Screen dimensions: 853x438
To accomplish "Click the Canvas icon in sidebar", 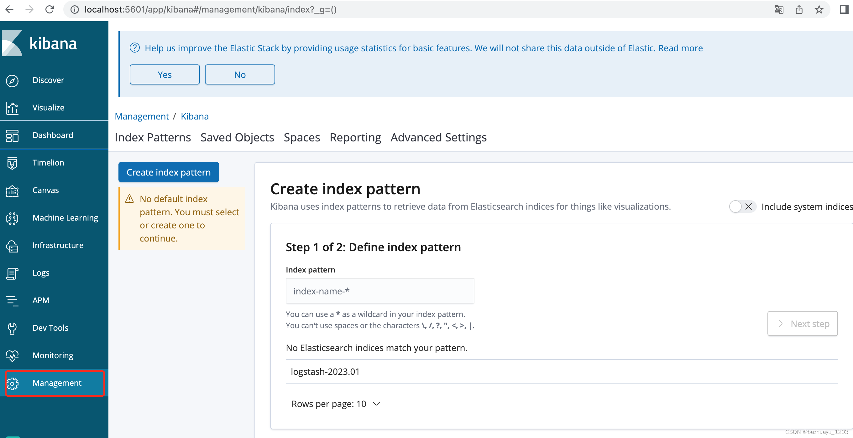I will pos(12,191).
